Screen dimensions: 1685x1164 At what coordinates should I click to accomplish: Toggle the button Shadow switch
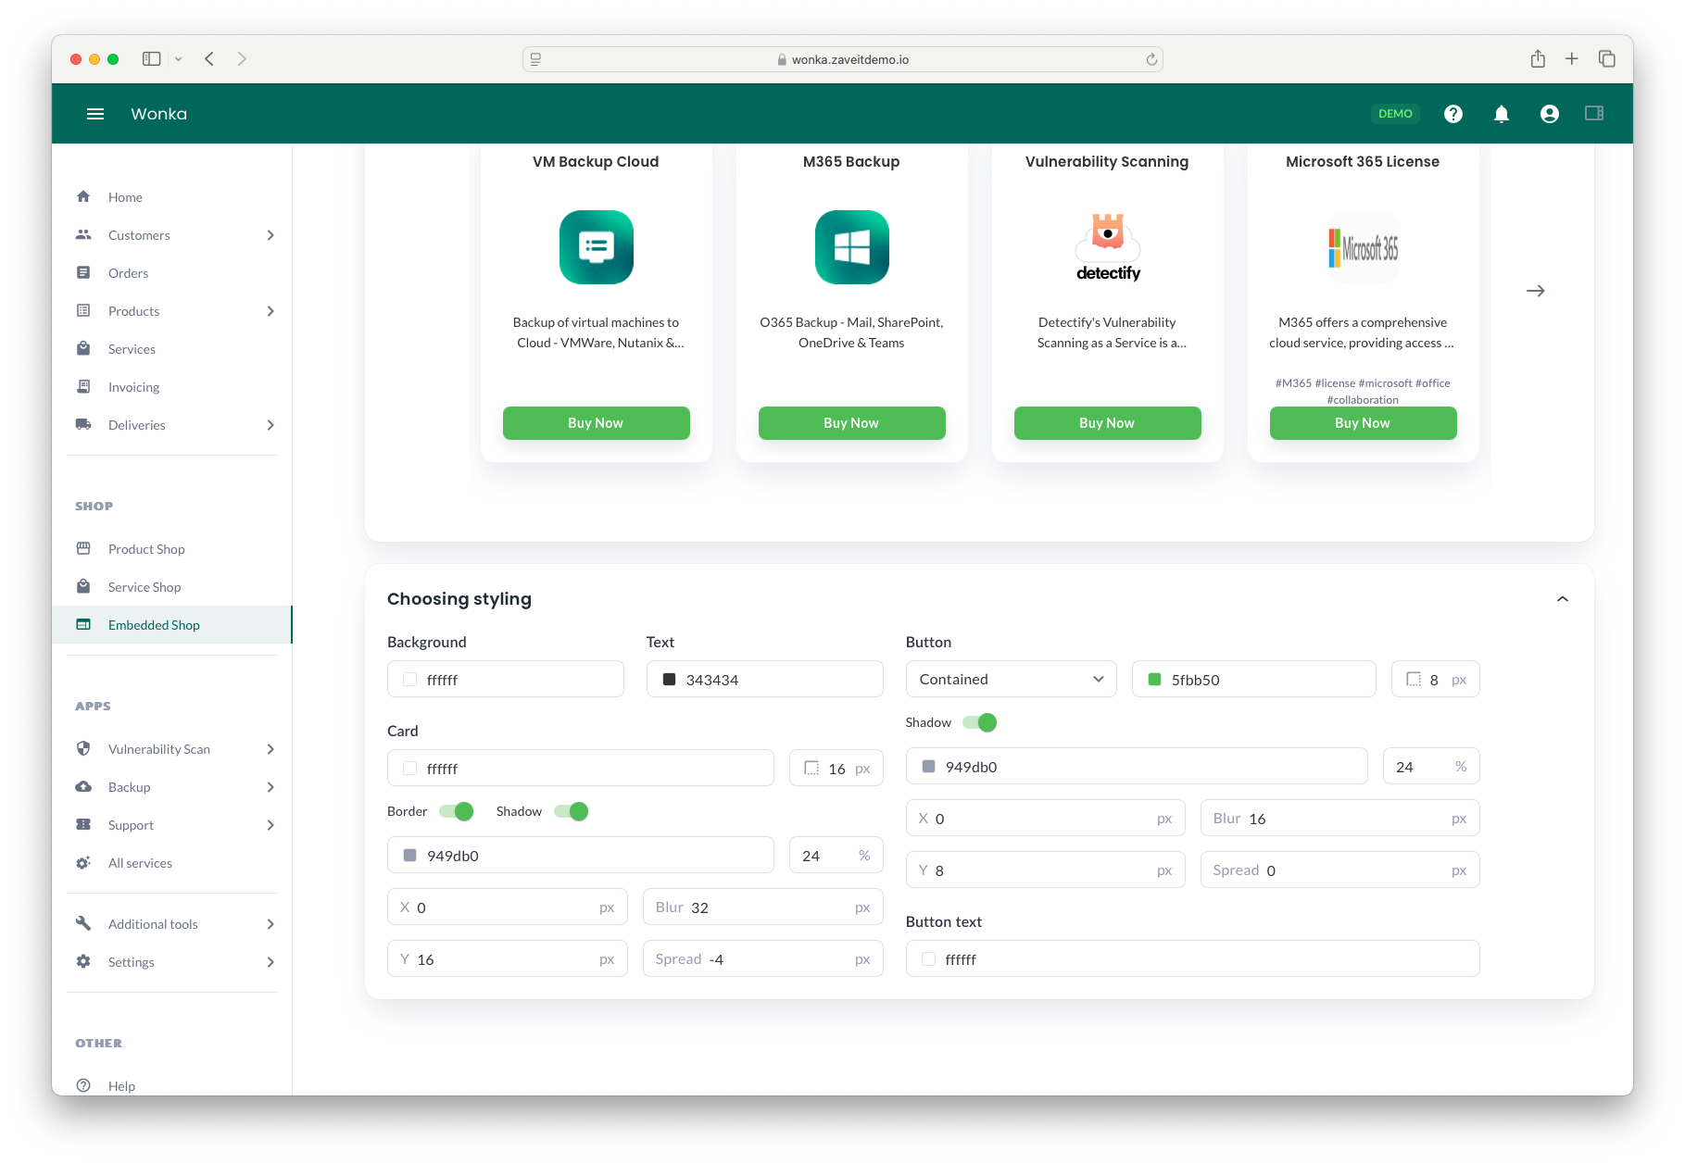[x=979, y=722]
